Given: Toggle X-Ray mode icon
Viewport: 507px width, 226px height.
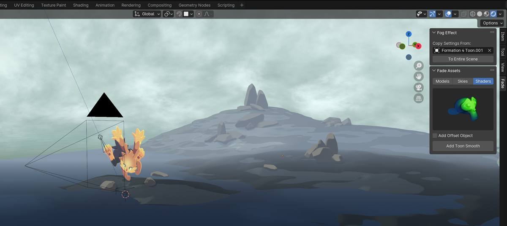Looking at the screenshot, I should click(464, 14).
